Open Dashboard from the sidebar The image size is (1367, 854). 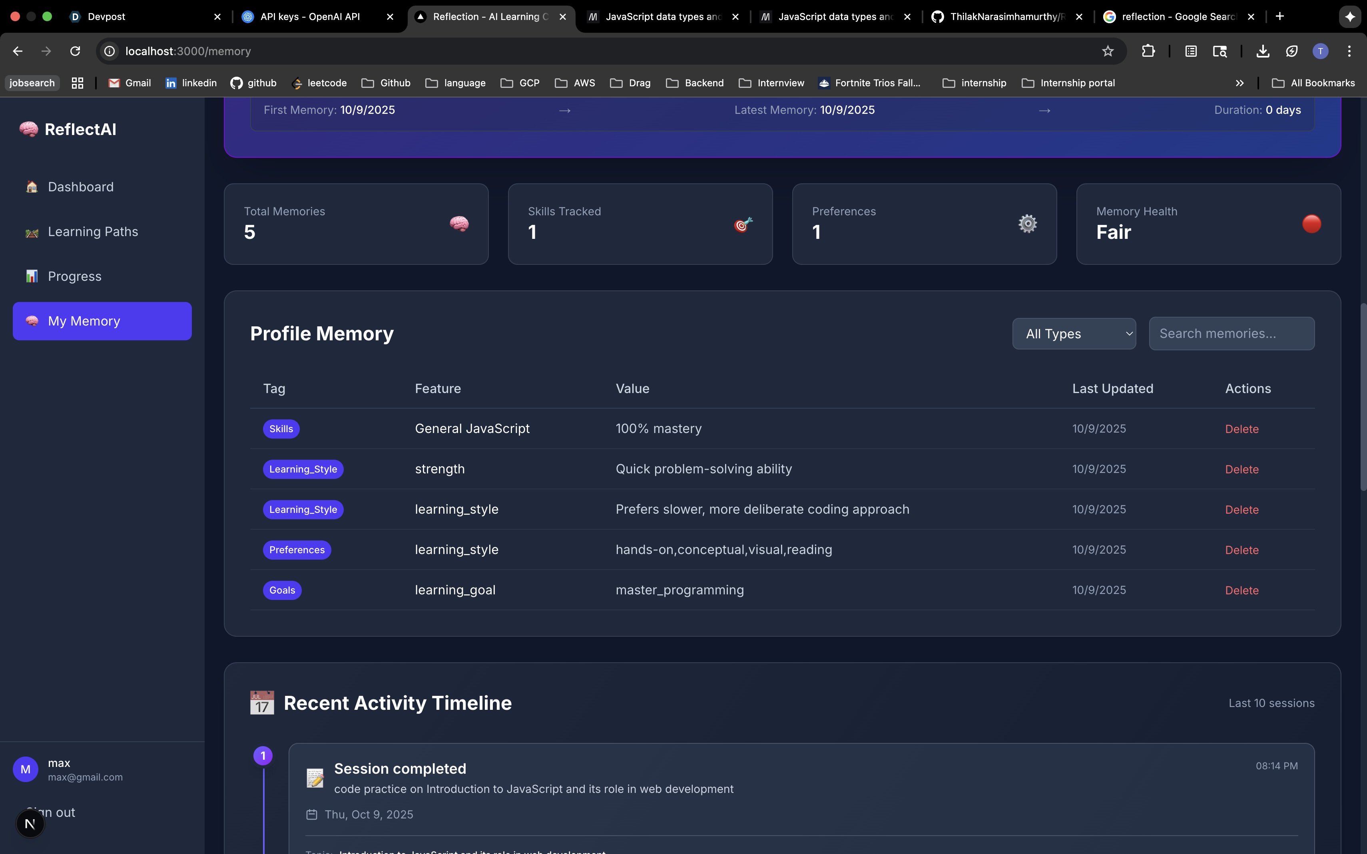point(80,187)
